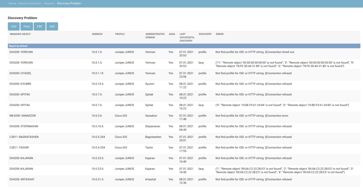Select EX4200-STEPANAVAN managed object cell

coord(24,126)
